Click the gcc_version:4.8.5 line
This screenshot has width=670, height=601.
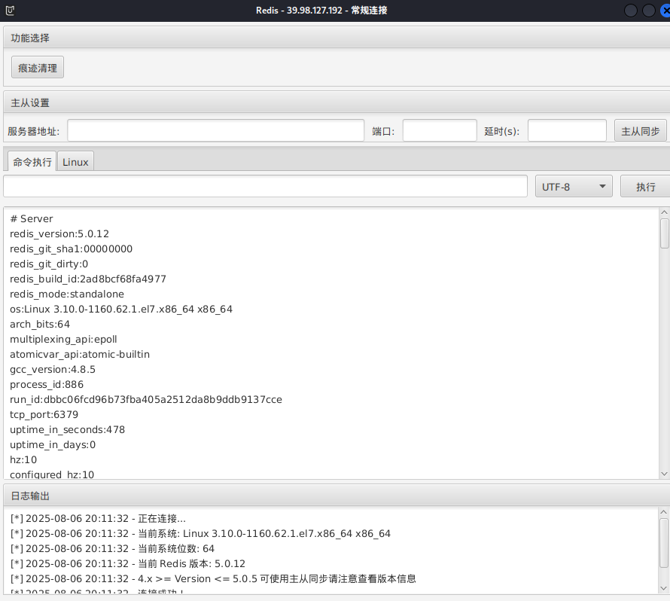53,369
